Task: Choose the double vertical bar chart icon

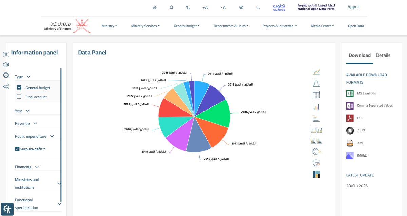Action: (x=316, y=129)
